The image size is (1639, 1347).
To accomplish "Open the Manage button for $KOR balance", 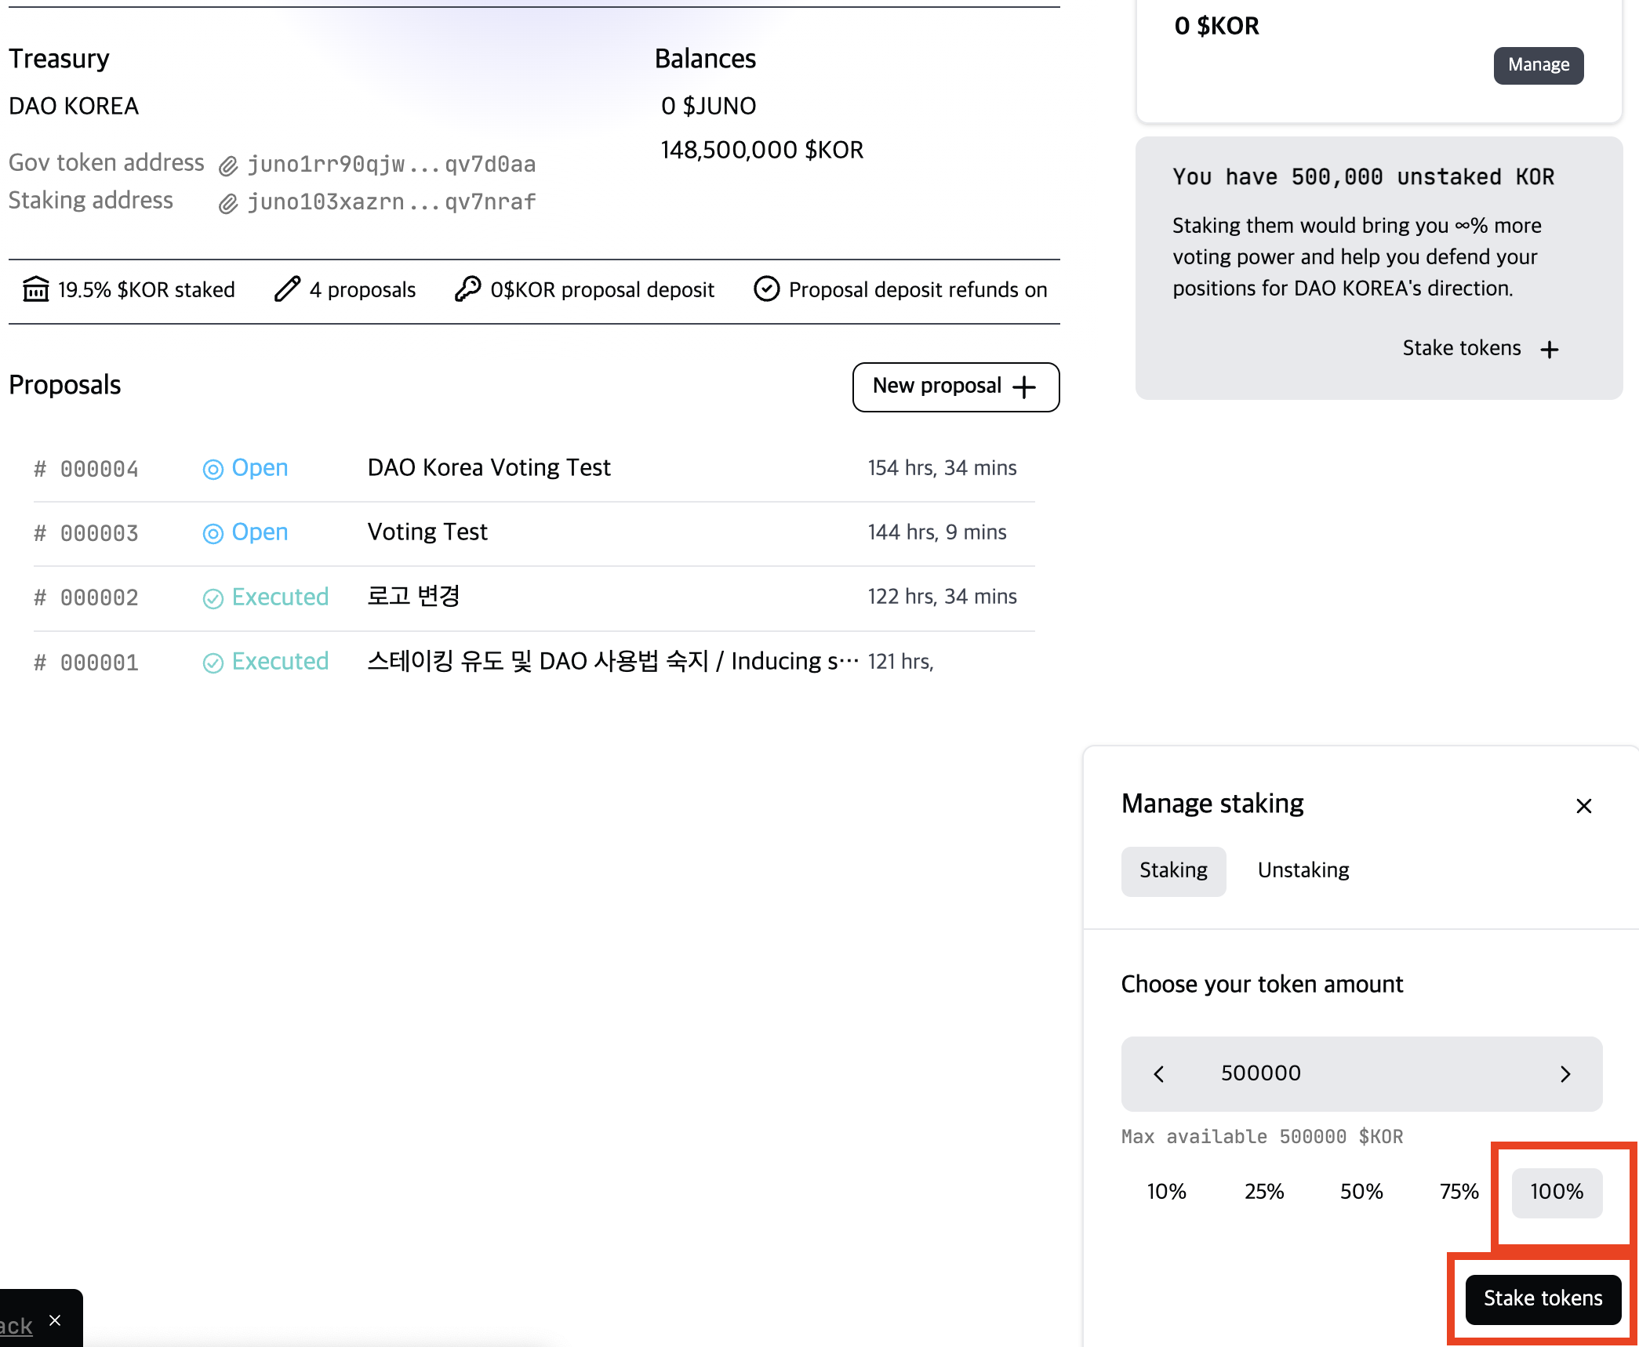I will click(x=1538, y=65).
